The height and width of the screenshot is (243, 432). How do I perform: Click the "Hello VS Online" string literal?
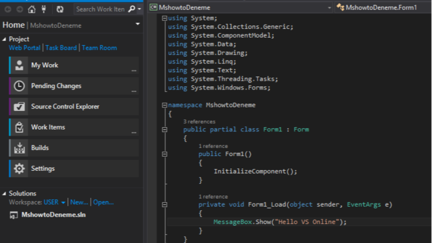pyautogui.click(x=307, y=222)
